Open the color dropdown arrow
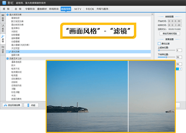Viewport: 186px width, 133px height. (x=180, y=69)
